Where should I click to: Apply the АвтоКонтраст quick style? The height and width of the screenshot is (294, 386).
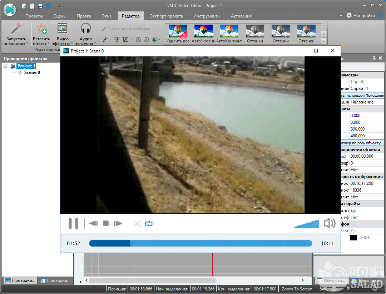coord(229,34)
